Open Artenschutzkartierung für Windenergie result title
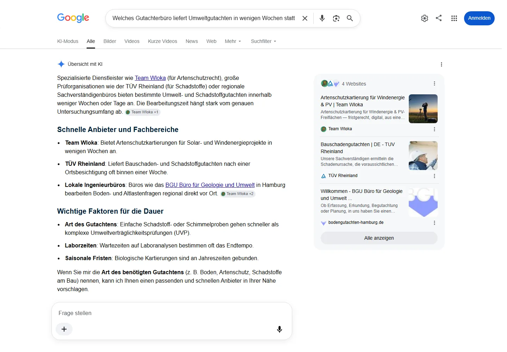Viewport: 507px width, 352px height. click(363, 101)
